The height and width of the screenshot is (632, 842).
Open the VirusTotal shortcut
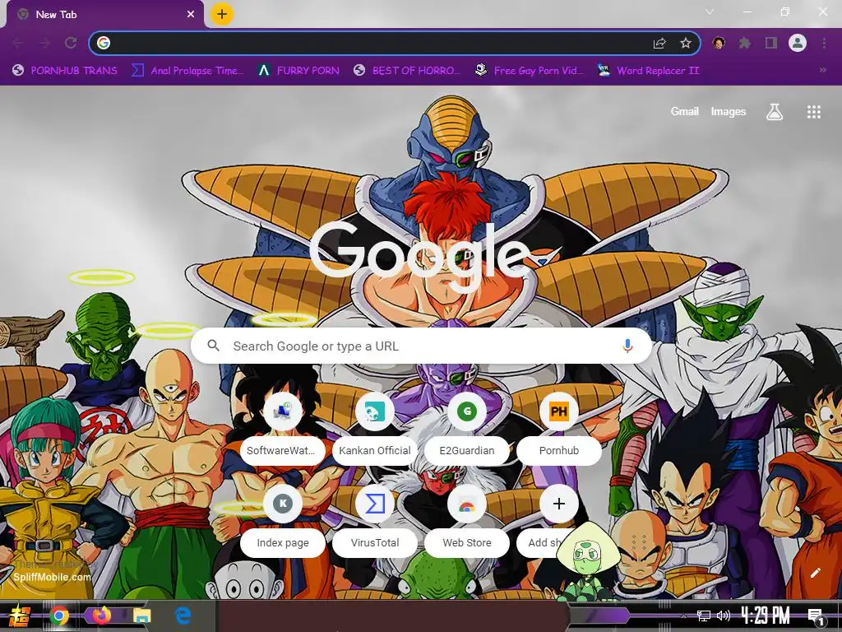[374, 520]
